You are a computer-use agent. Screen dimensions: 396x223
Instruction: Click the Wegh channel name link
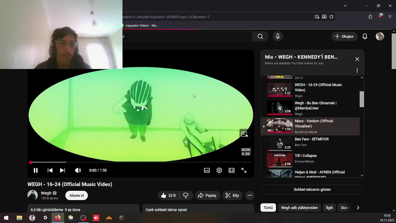click(46, 193)
